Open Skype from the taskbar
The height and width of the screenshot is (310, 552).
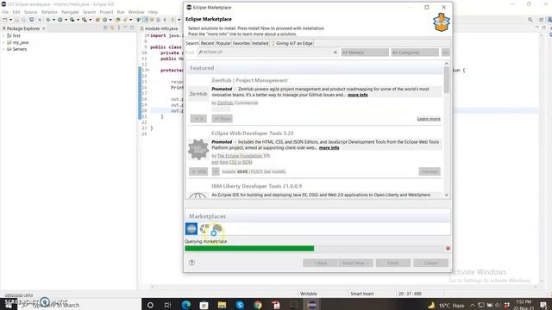coord(240,305)
